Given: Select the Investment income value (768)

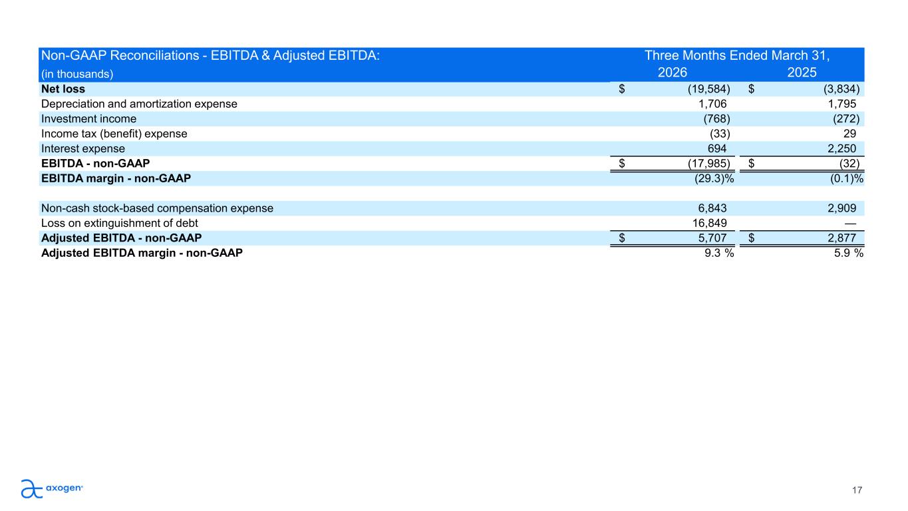Looking at the screenshot, I should pyautogui.click(x=717, y=118).
